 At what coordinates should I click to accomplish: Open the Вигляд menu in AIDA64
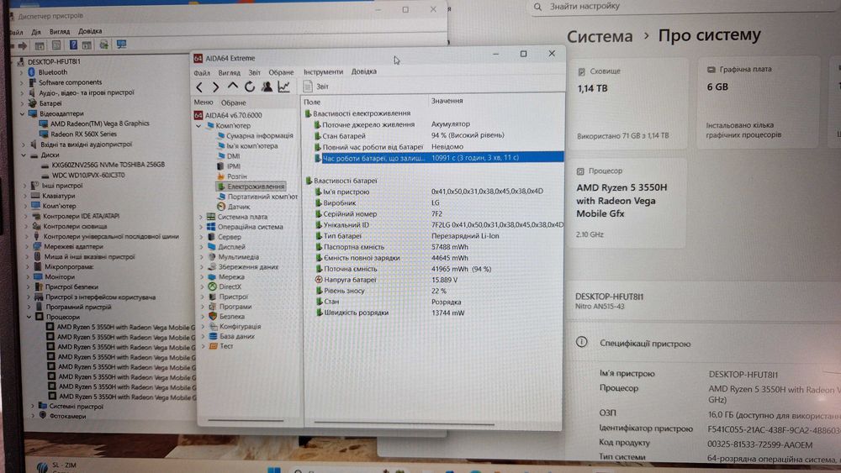coord(229,72)
